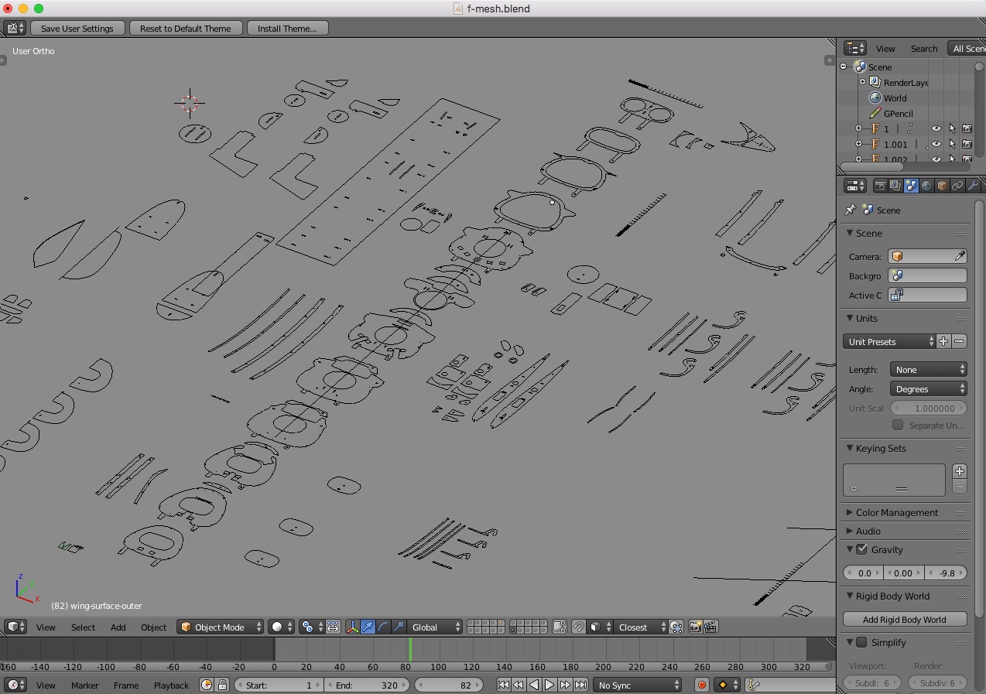Click Save User Settings button

point(77,28)
